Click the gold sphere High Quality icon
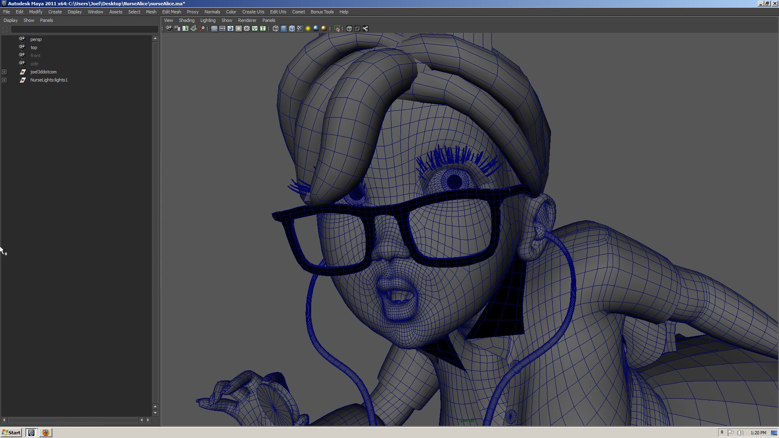The width and height of the screenshot is (779, 438). [324, 28]
